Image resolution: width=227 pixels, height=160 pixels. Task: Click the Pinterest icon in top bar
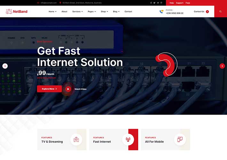pyautogui.click(x=161, y=3)
